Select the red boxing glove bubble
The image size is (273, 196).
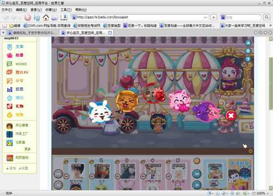(154, 93)
